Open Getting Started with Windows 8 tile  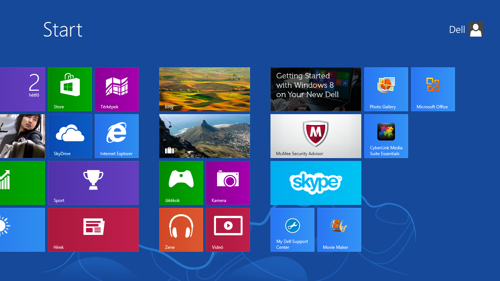click(x=316, y=89)
